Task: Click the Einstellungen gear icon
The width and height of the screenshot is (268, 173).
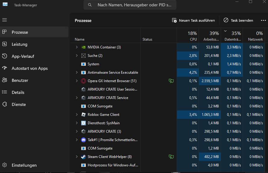Action: pos(5,165)
